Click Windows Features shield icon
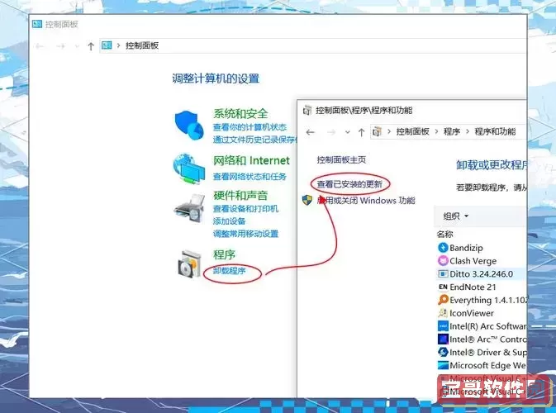 coord(307,200)
